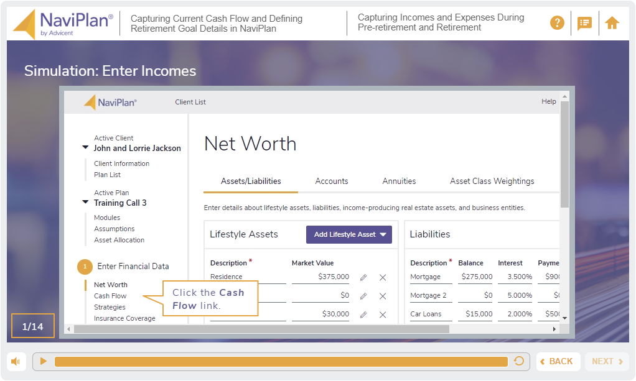Go to previous slide with BACK
The image size is (636, 381).
pyautogui.click(x=558, y=362)
